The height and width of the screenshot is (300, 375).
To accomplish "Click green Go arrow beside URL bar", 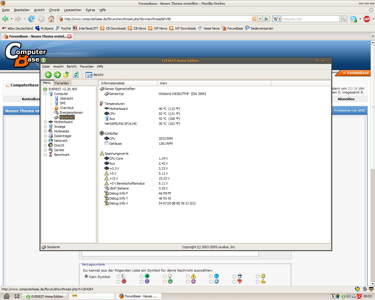I will click(266, 19).
